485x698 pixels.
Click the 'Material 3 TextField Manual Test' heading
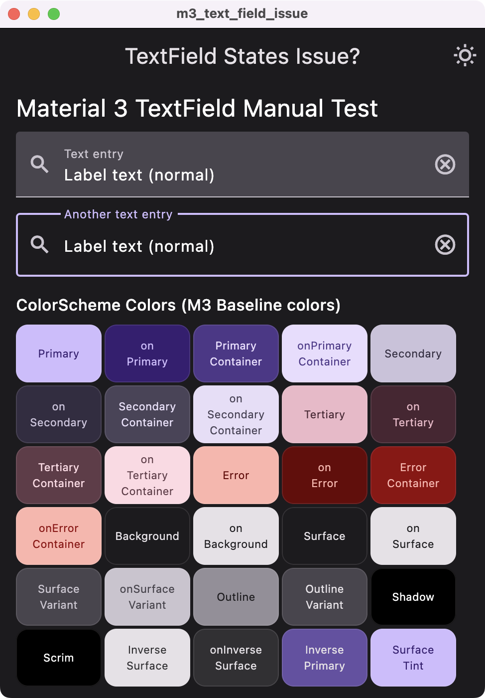[196, 109]
